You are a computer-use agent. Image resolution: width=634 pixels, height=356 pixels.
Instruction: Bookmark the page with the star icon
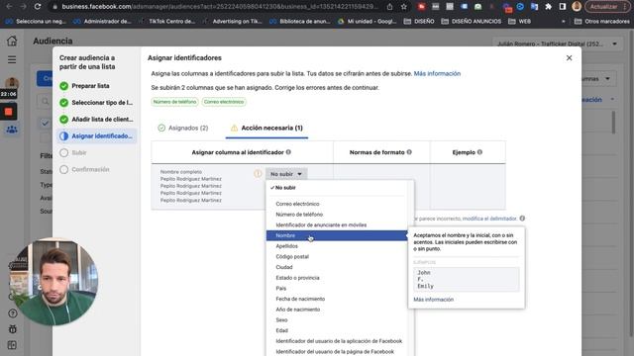(403, 7)
